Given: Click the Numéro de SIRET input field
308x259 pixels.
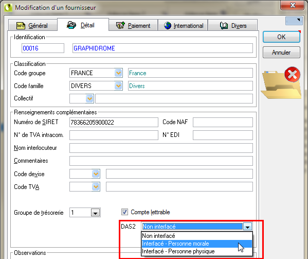Looking at the screenshot, I should click(114, 123).
